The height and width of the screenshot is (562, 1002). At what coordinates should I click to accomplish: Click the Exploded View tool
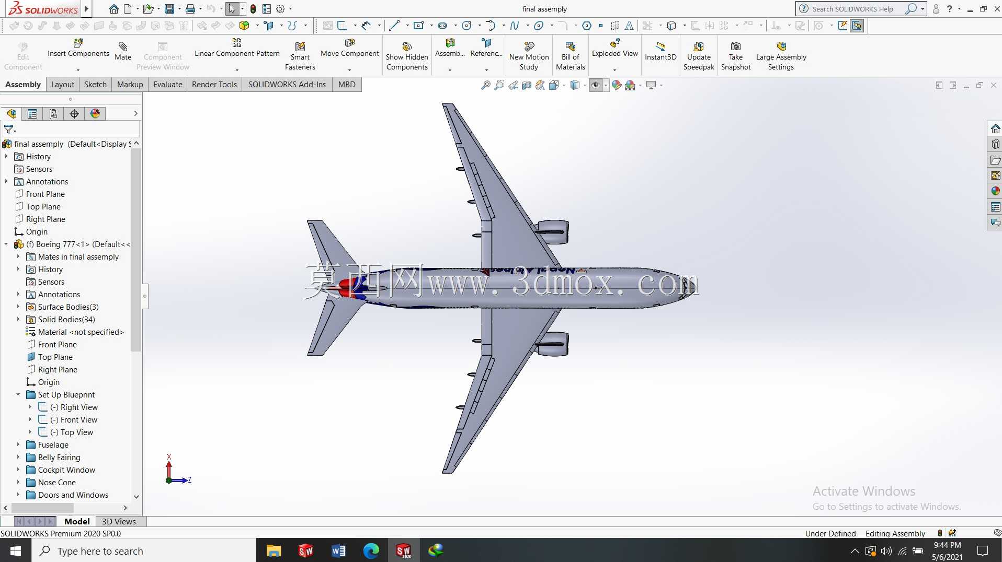coord(615,48)
